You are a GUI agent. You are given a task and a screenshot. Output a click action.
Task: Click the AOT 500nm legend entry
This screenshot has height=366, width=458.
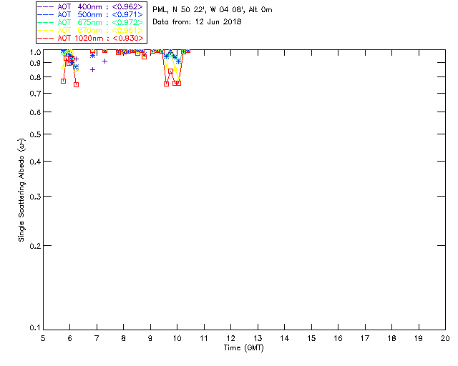click(x=91, y=14)
